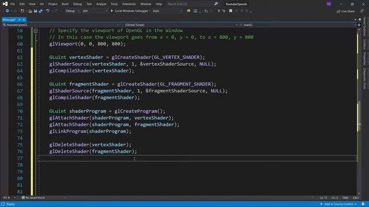Collapse the code region at line 58
Screen dimensions: 369x207
(36, 30)
